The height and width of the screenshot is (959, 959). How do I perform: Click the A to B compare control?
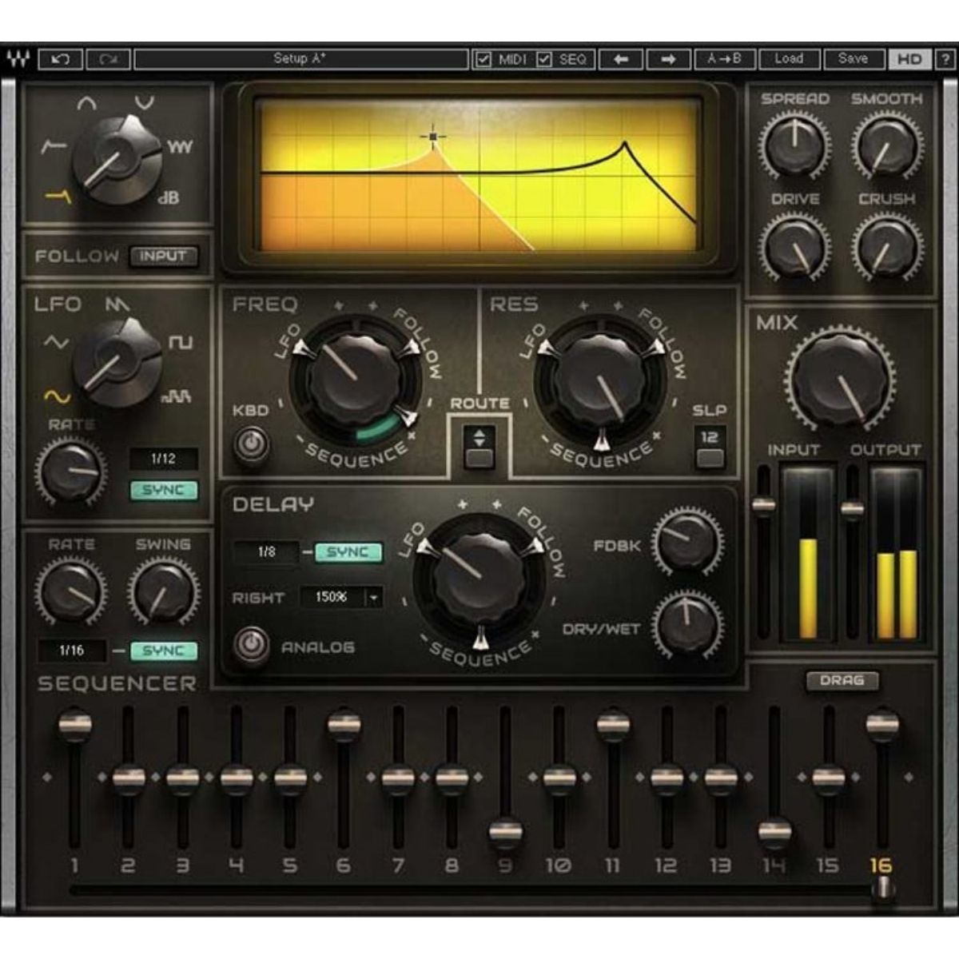coord(724,58)
